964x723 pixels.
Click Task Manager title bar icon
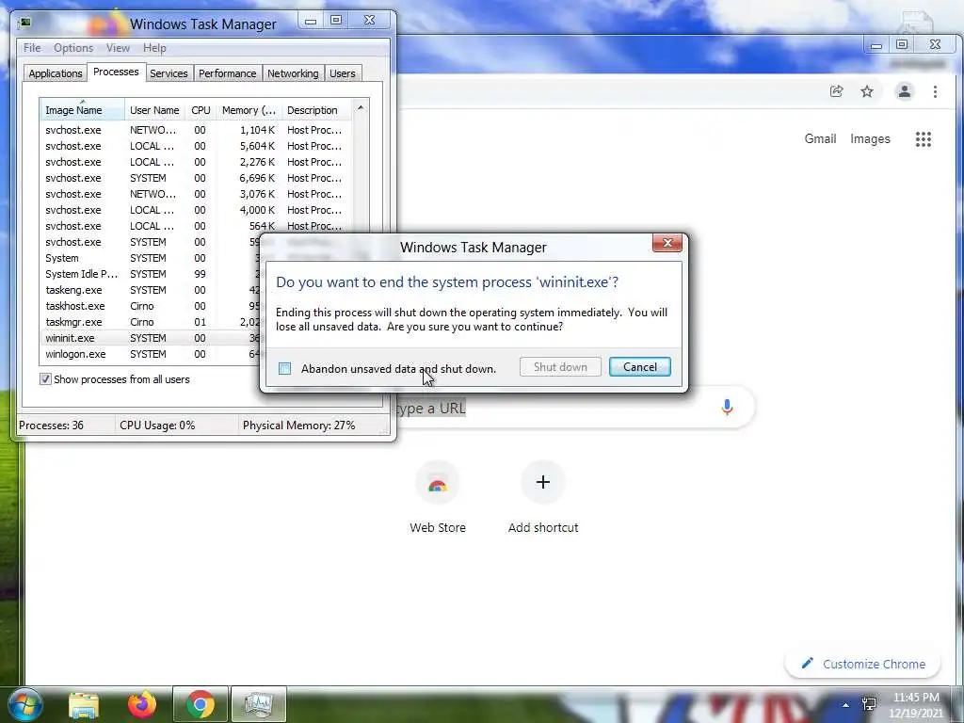click(24, 24)
